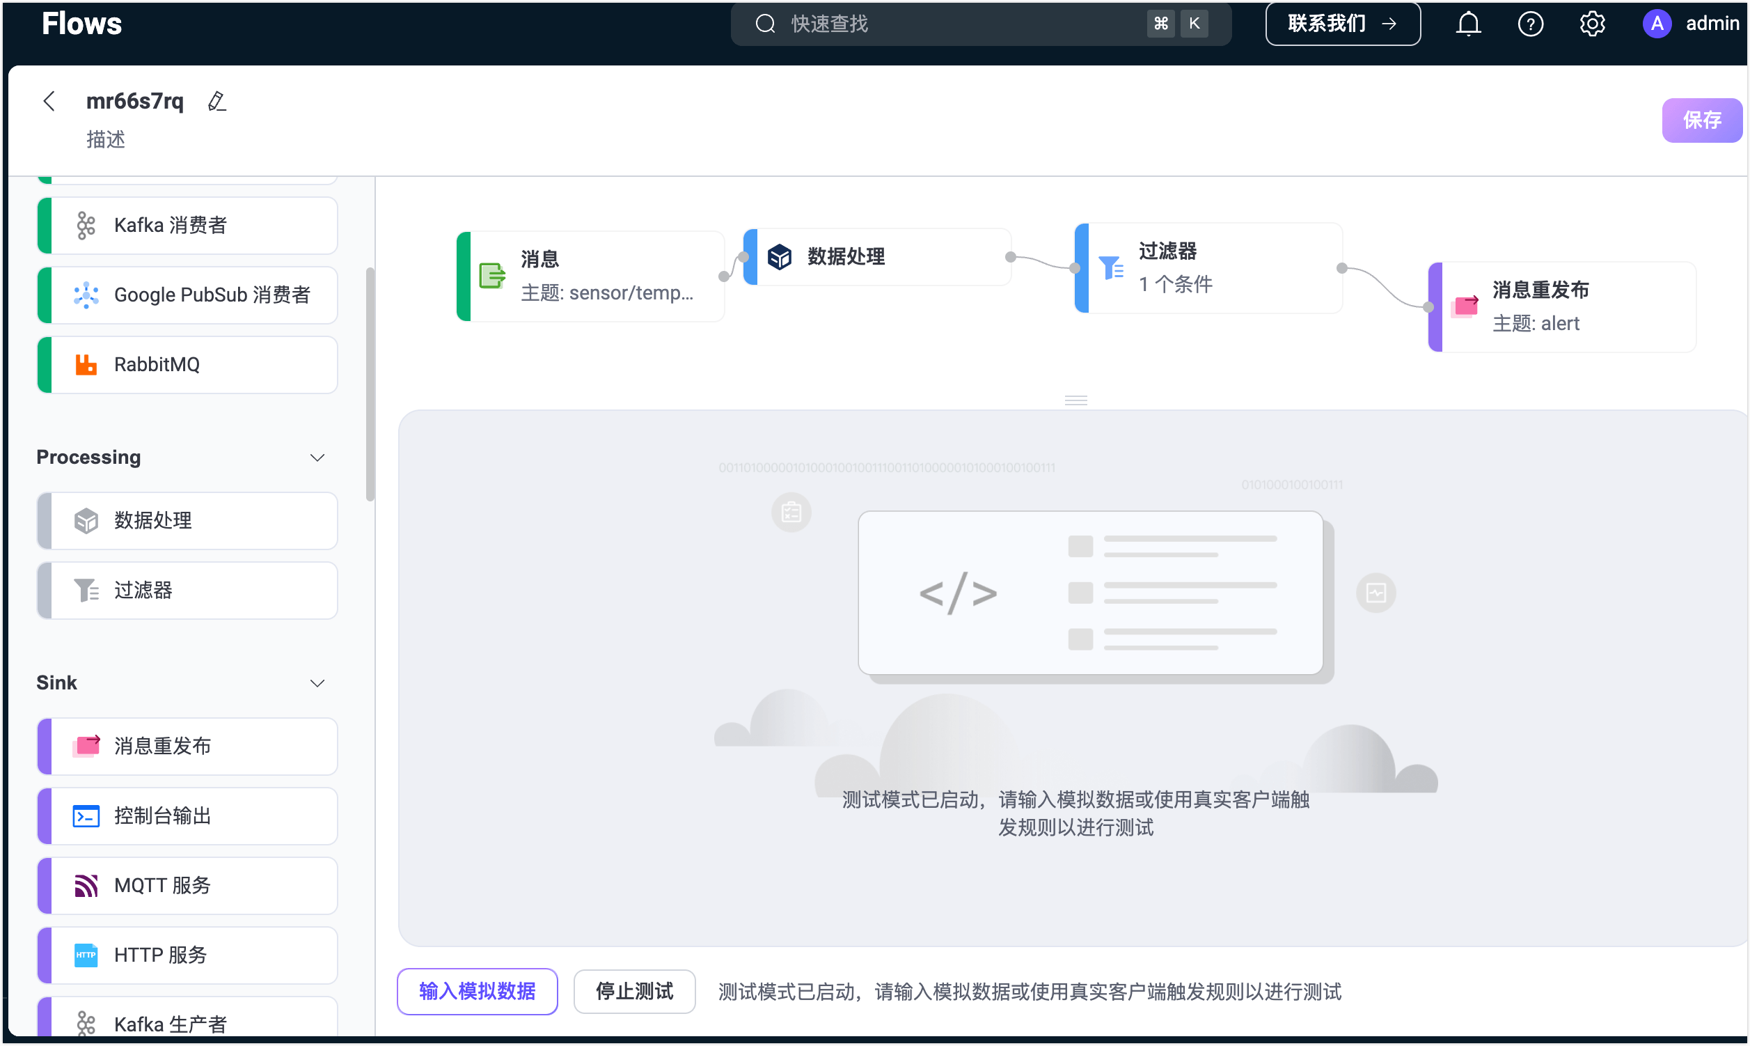1750x1046 pixels.
Task: Select the 过滤器 filter node icon
Action: point(86,590)
